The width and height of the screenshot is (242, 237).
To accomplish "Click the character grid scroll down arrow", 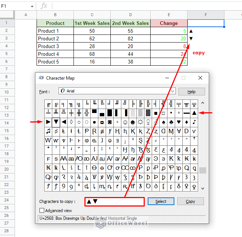I will (203, 189).
